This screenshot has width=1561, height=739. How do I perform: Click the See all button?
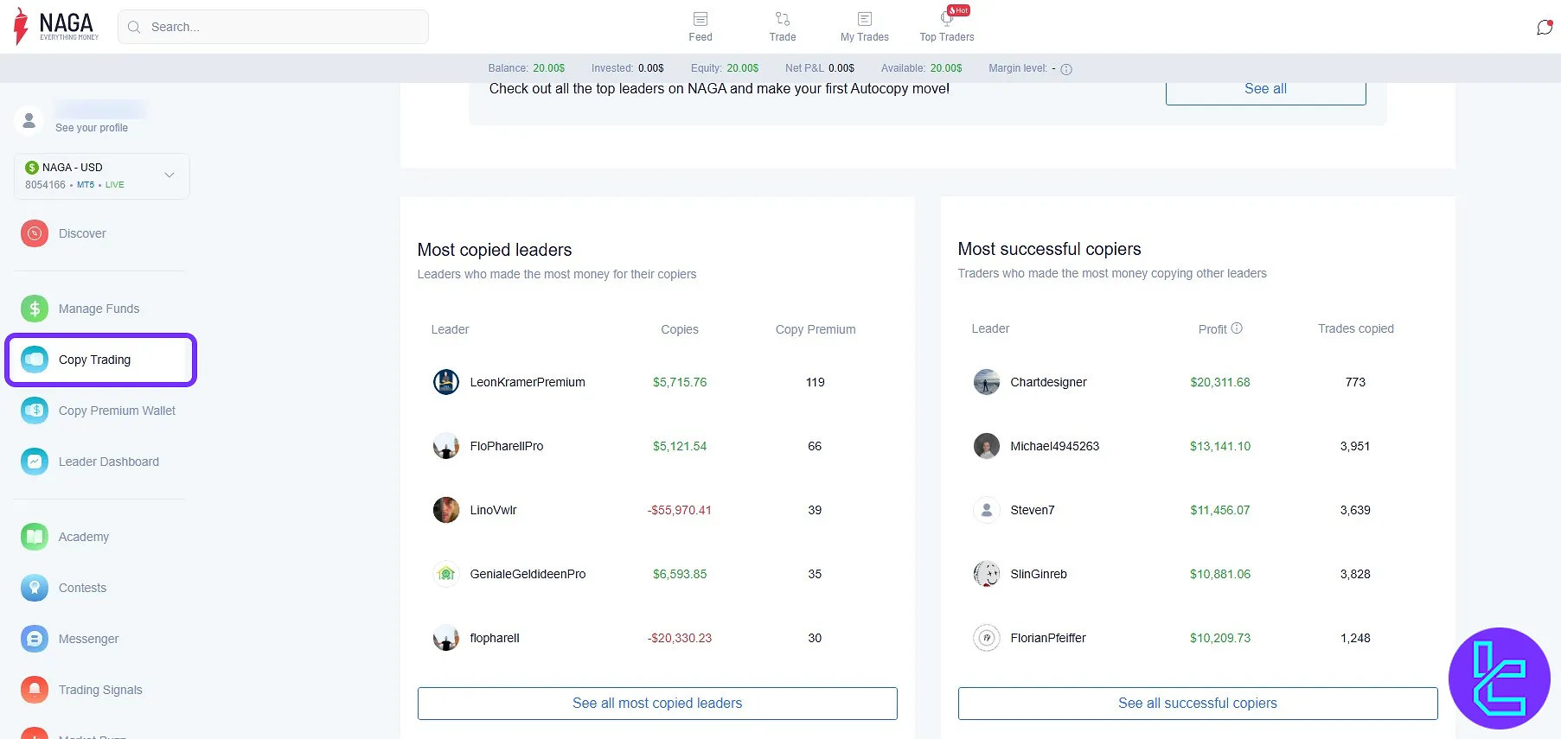pos(1265,90)
